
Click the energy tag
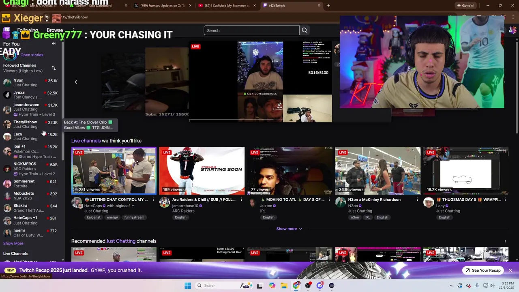coord(112,217)
